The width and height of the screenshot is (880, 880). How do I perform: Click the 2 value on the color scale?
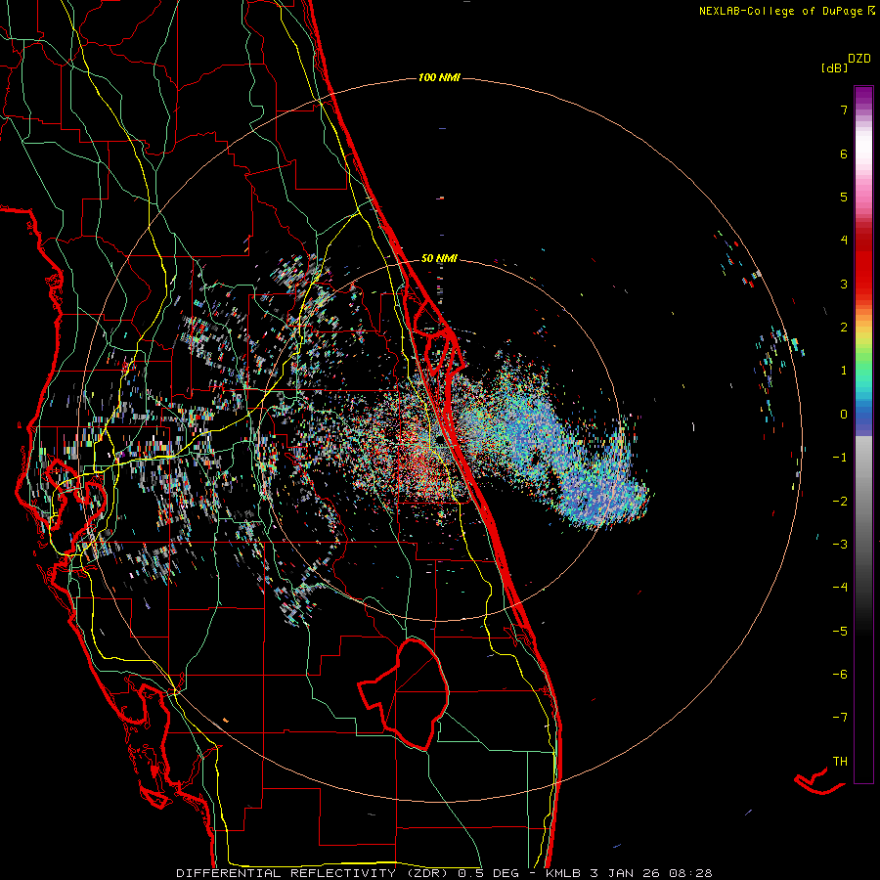pos(844,328)
